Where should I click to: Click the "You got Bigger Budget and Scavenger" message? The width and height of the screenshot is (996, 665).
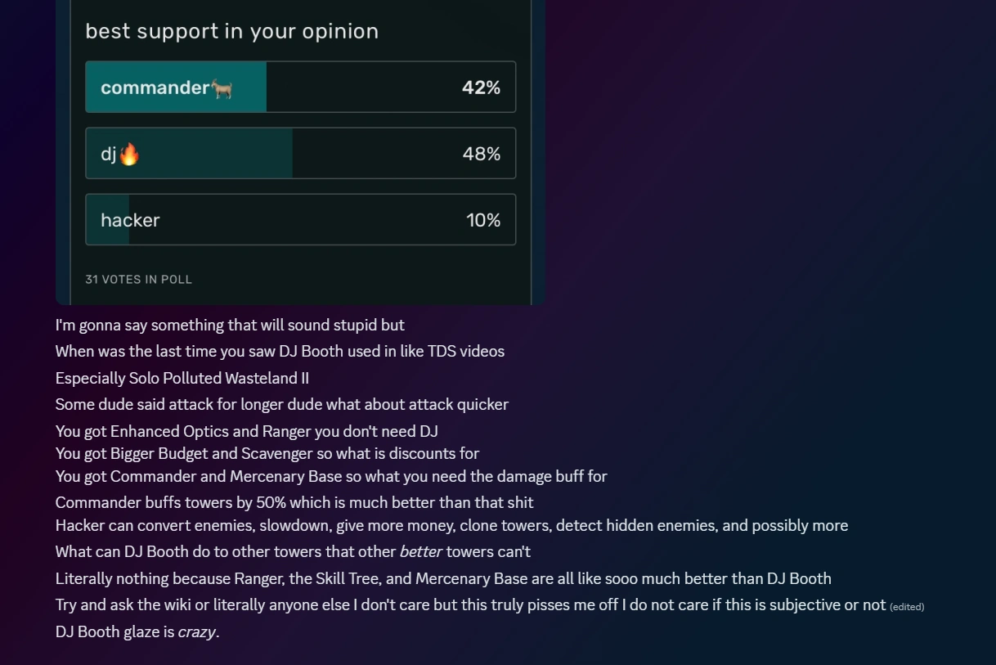point(267,453)
